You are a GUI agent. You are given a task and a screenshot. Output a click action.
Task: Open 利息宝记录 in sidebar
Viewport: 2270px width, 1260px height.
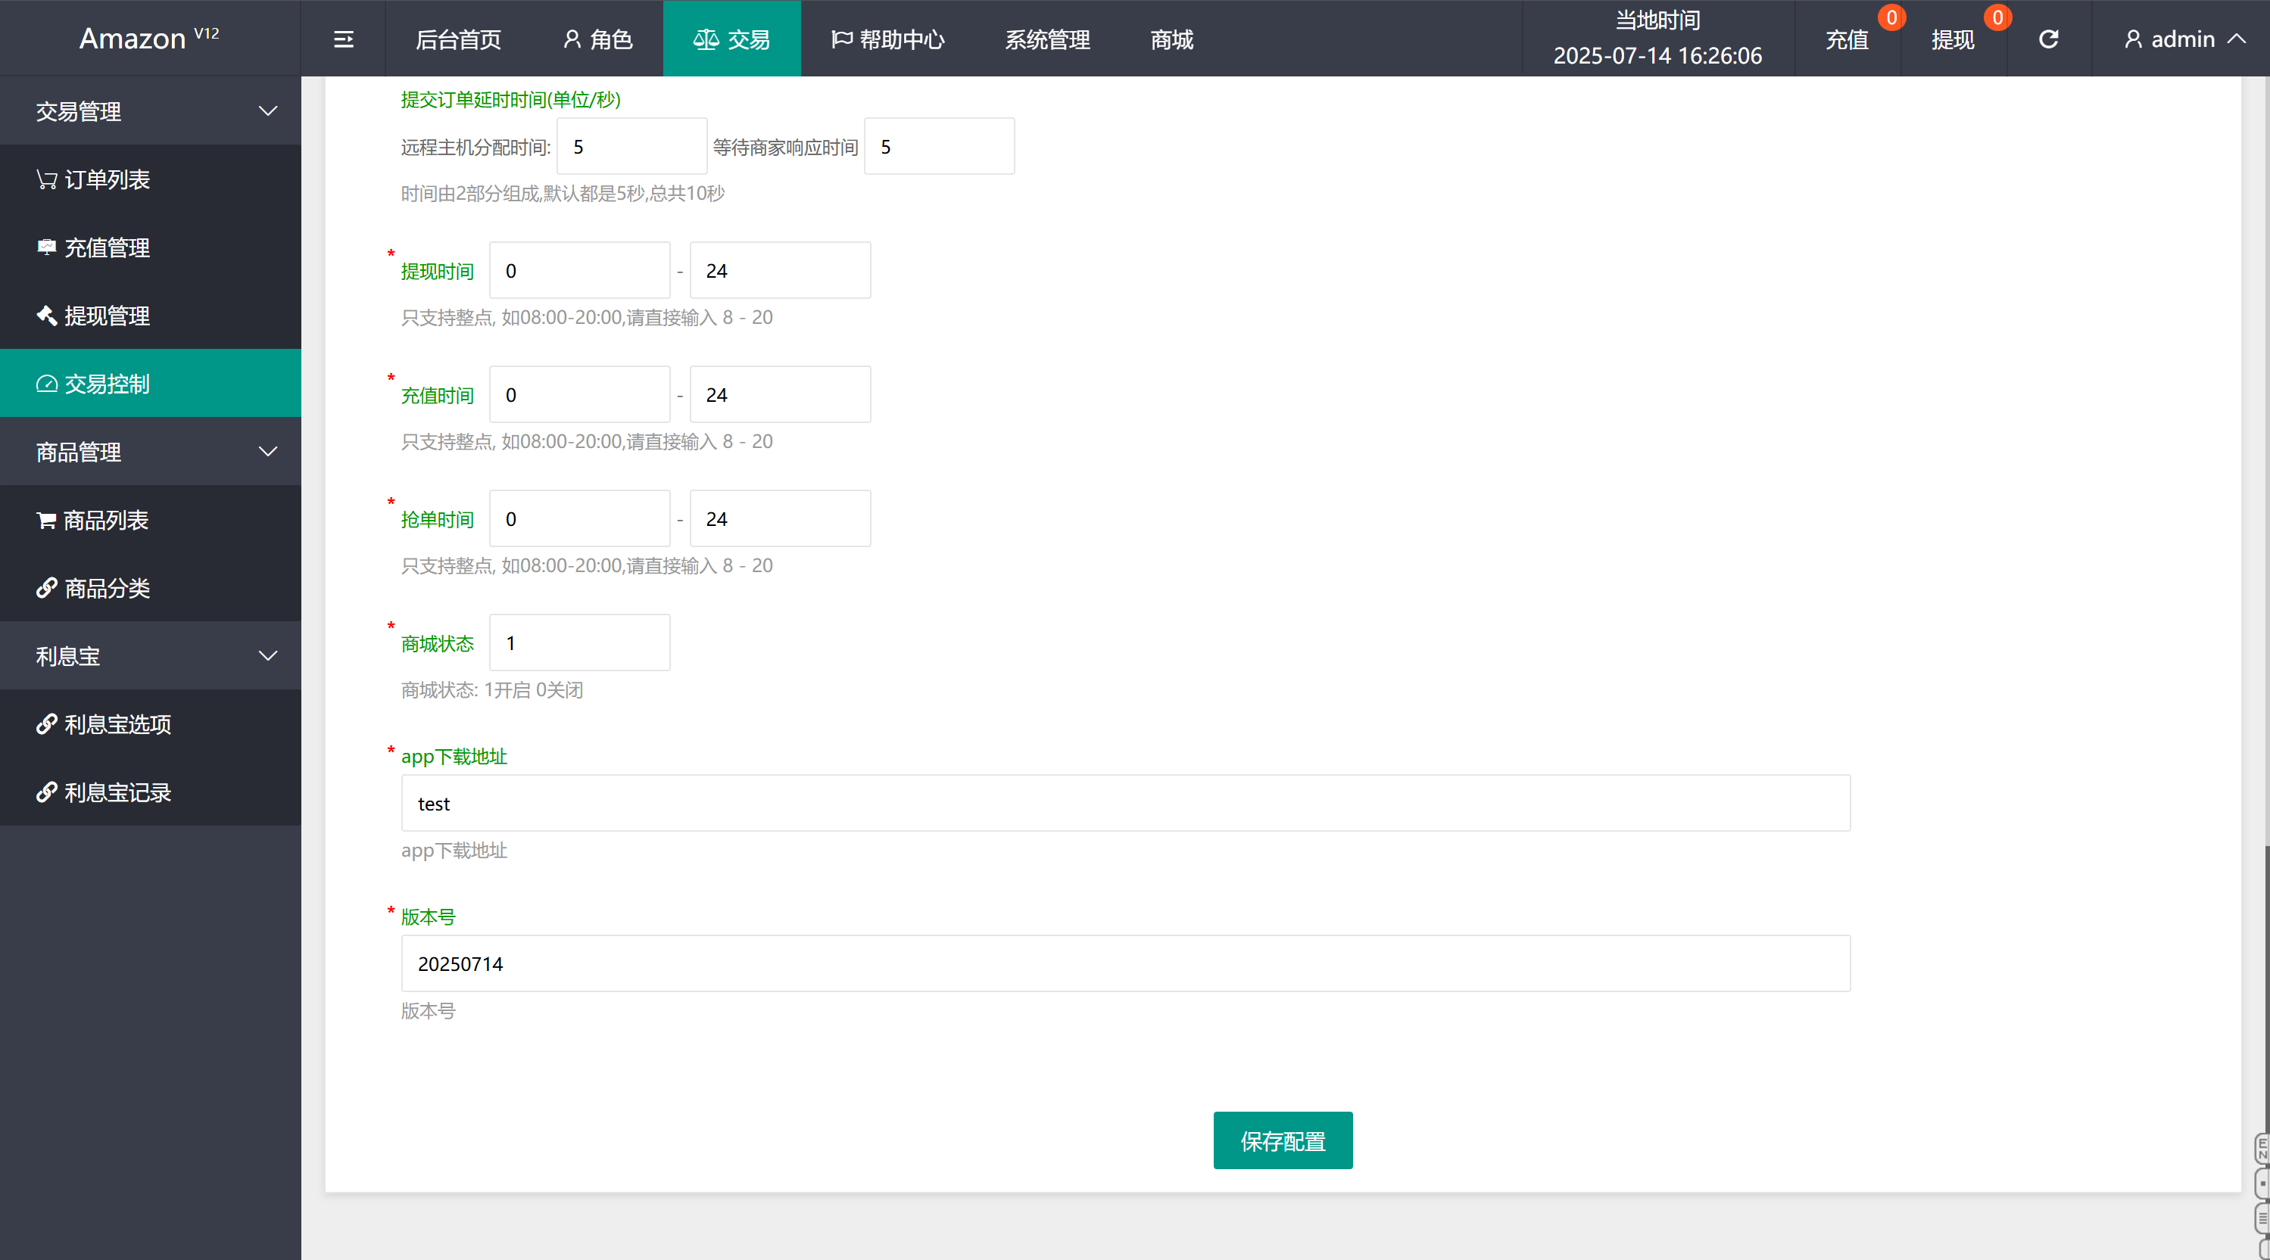coord(117,792)
